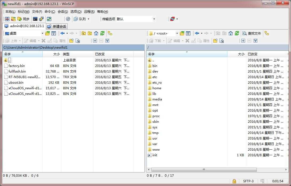Switch to the admin@192.168.123.1 session tab

(x=24, y=26)
